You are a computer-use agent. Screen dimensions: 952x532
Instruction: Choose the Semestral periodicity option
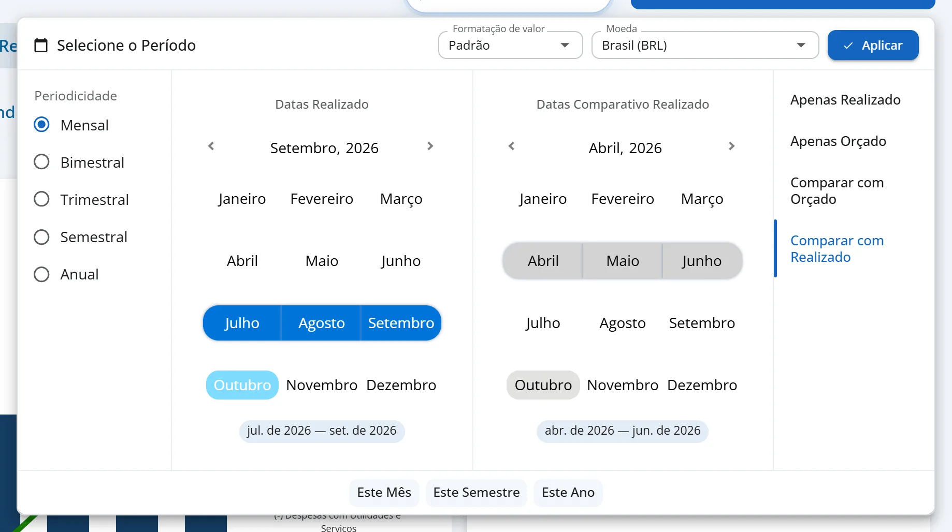click(x=41, y=237)
